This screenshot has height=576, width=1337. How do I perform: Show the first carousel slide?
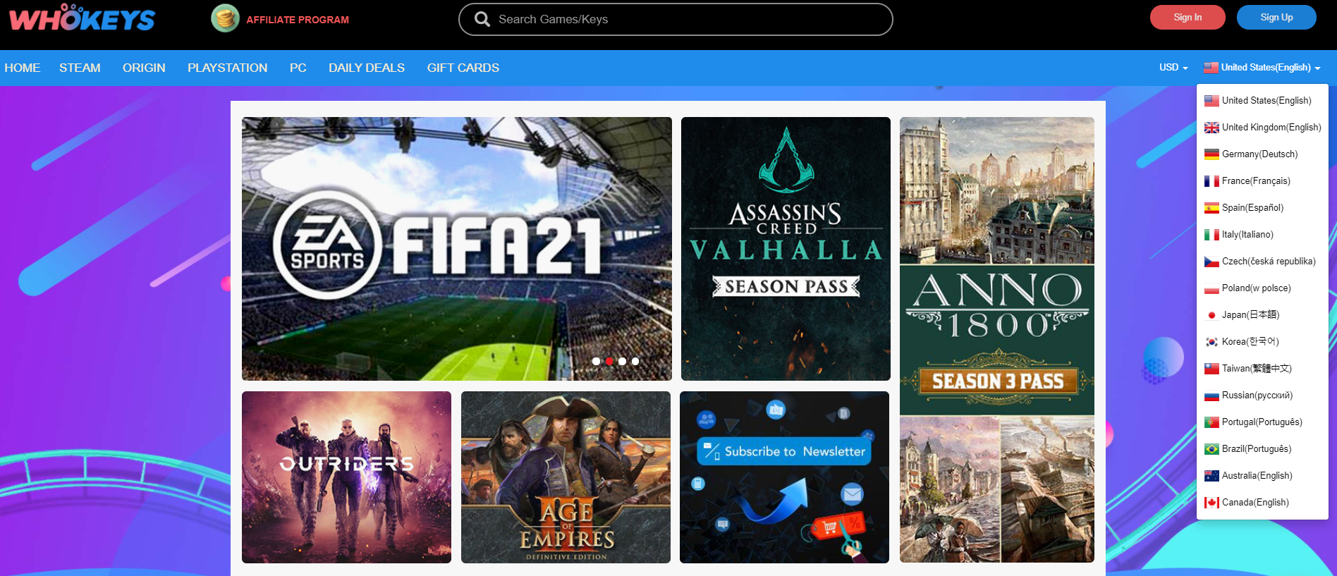(x=596, y=361)
